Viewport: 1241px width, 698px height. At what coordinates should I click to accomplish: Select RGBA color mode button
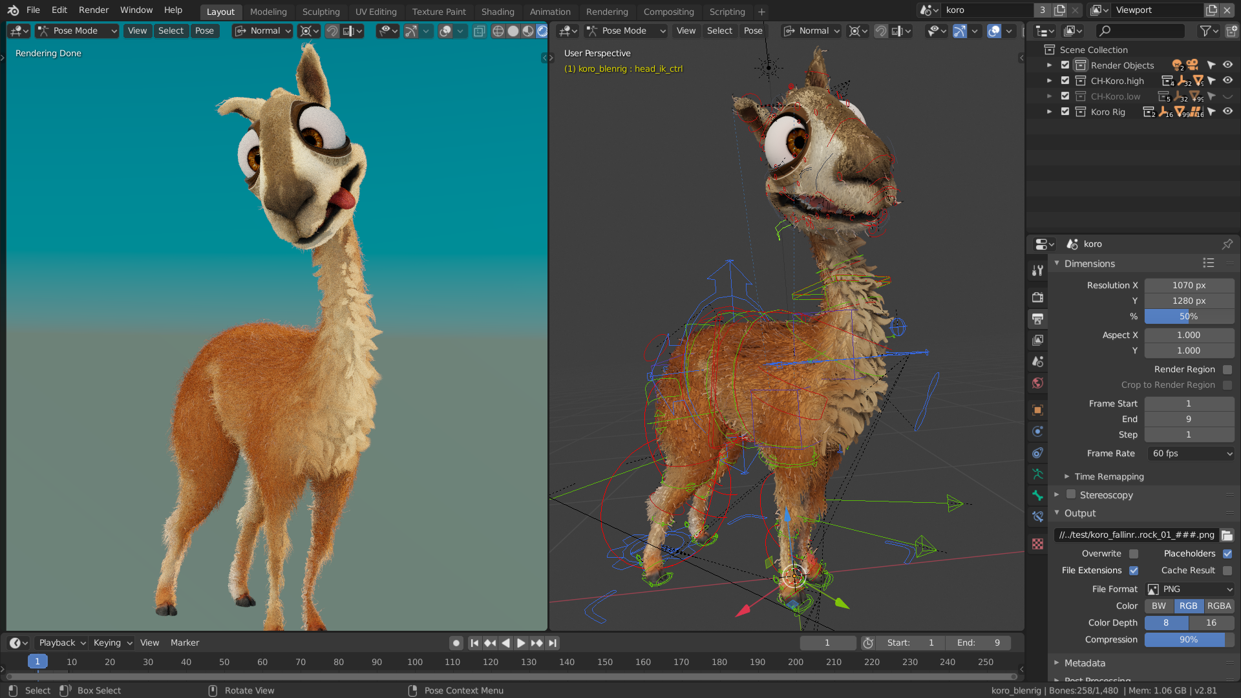[1218, 606]
